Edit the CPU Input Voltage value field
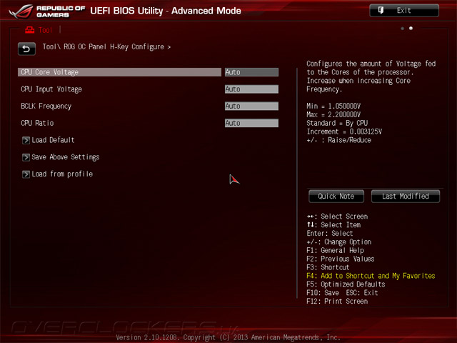457x343 pixels. [x=251, y=89]
